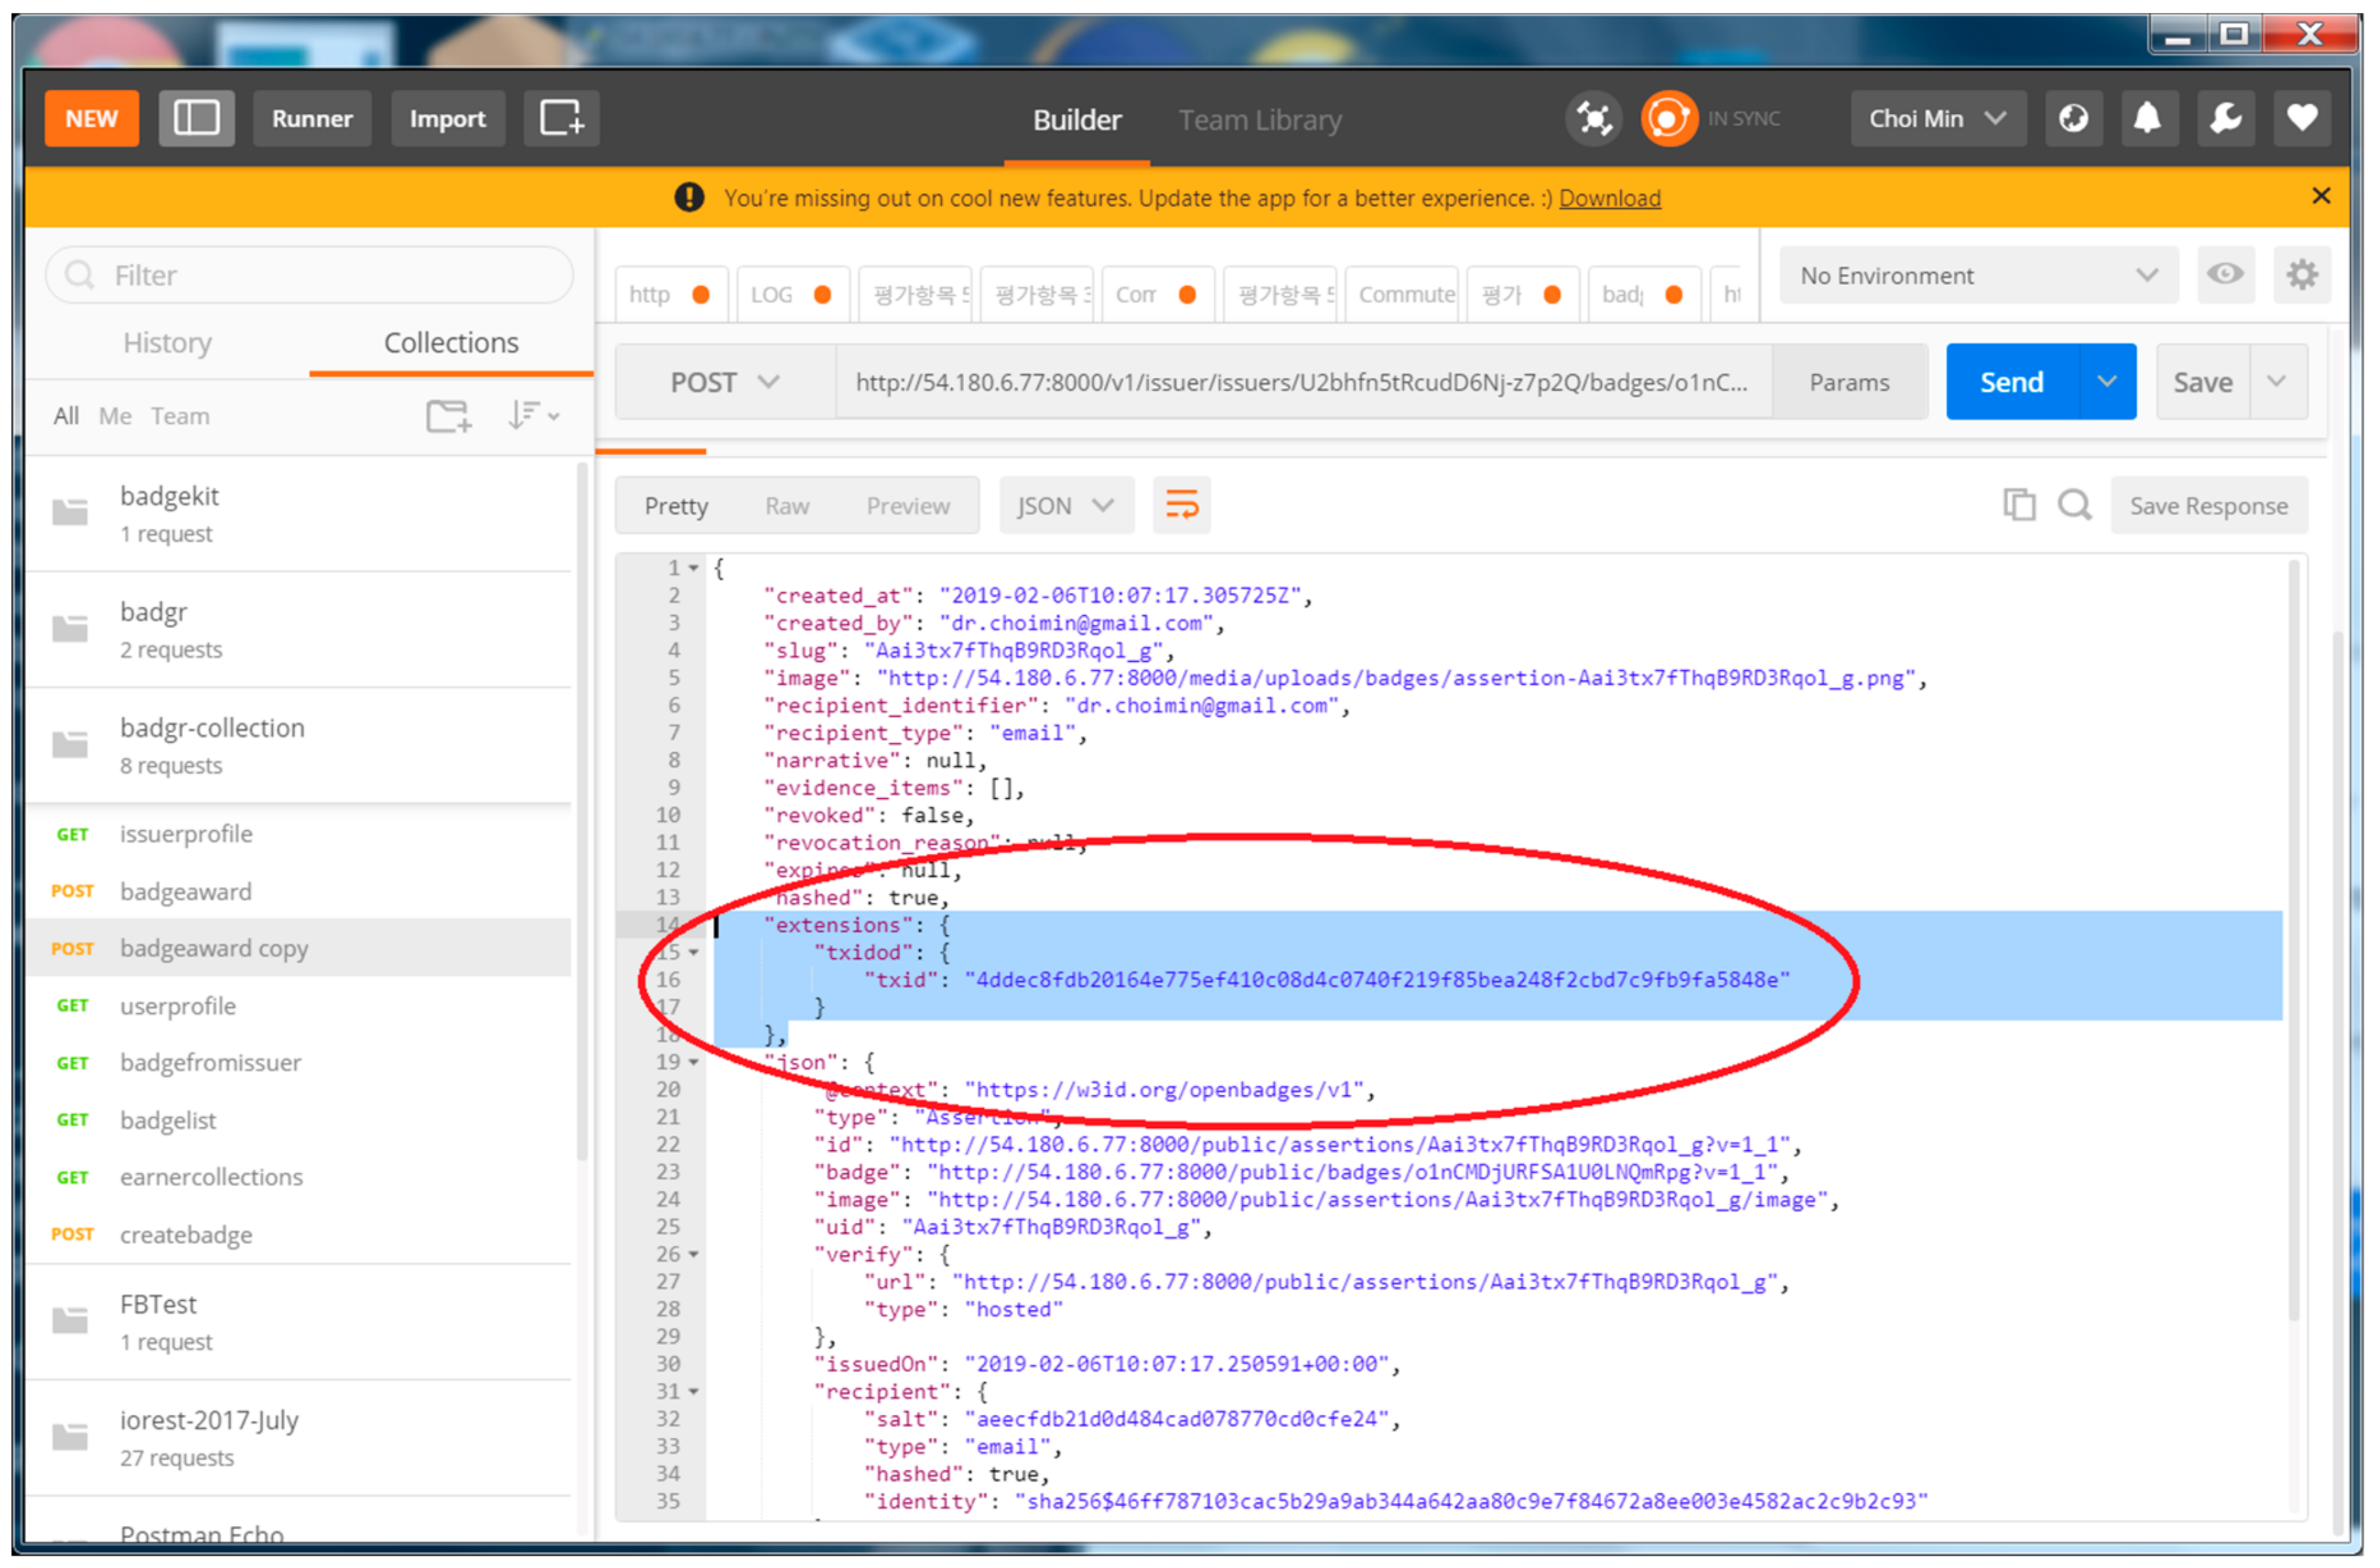The image size is (2380, 1568).
Task: Open manage environments gear icon
Action: click(2302, 275)
